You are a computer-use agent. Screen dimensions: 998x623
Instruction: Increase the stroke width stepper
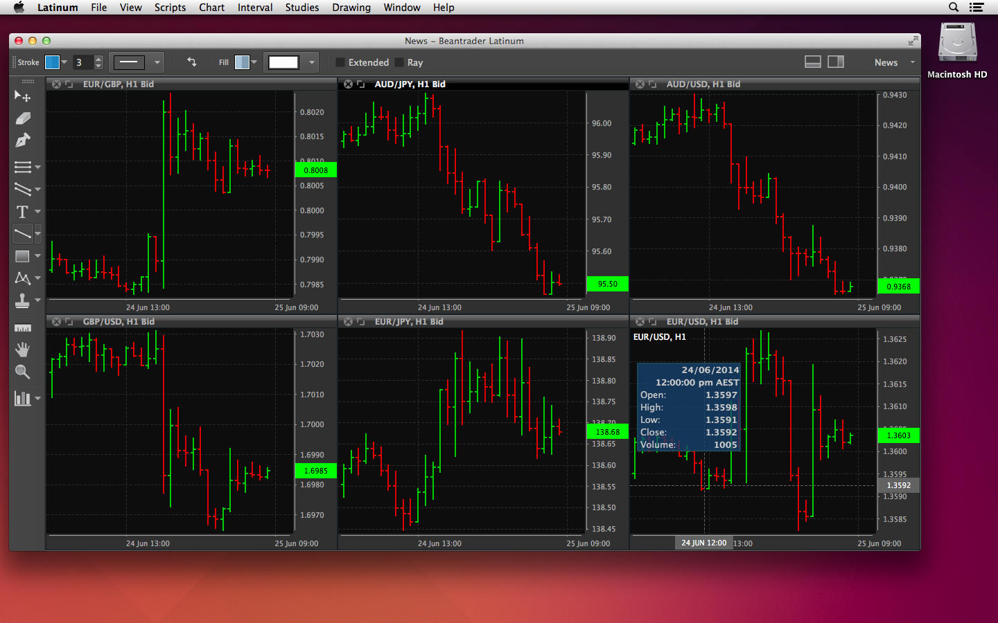(98, 59)
